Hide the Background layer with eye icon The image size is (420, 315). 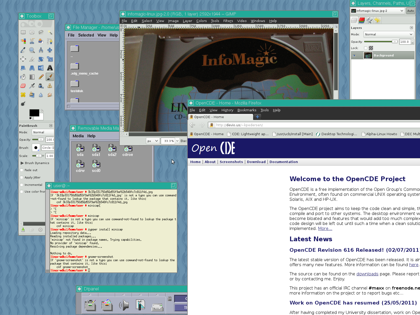(x=354, y=55)
